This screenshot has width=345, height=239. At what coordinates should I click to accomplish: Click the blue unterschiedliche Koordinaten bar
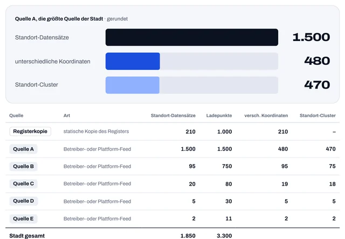click(133, 62)
